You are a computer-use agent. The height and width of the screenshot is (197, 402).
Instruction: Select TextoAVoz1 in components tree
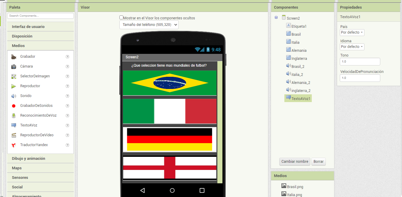(x=298, y=98)
